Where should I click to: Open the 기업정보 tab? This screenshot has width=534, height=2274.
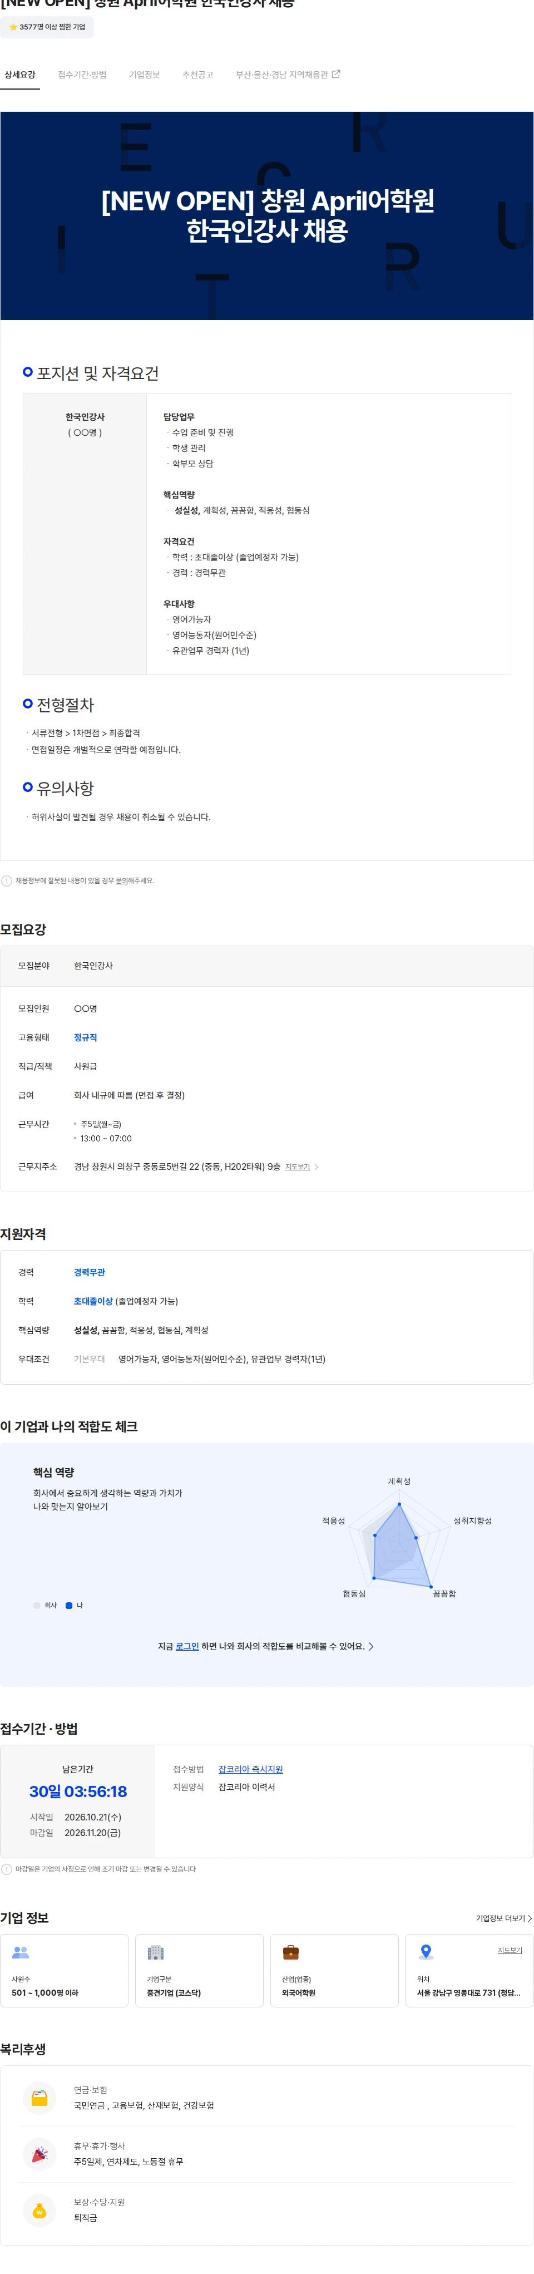point(144,75)
